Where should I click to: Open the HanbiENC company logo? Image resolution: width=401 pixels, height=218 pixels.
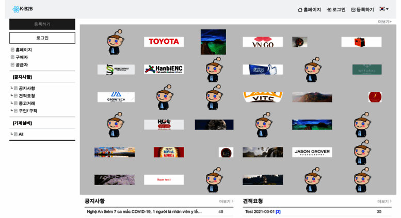click(x=164, y=70)
